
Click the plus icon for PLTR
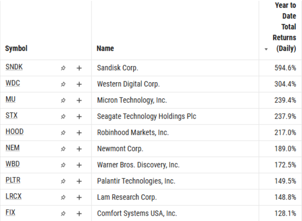click(79, 181)
